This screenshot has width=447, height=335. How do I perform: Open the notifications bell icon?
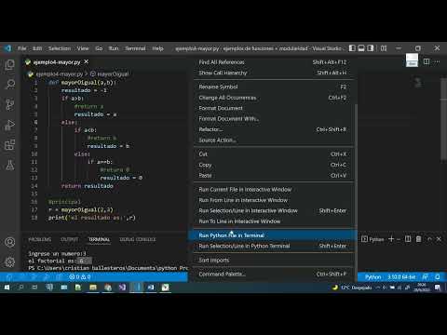(438, 276)
